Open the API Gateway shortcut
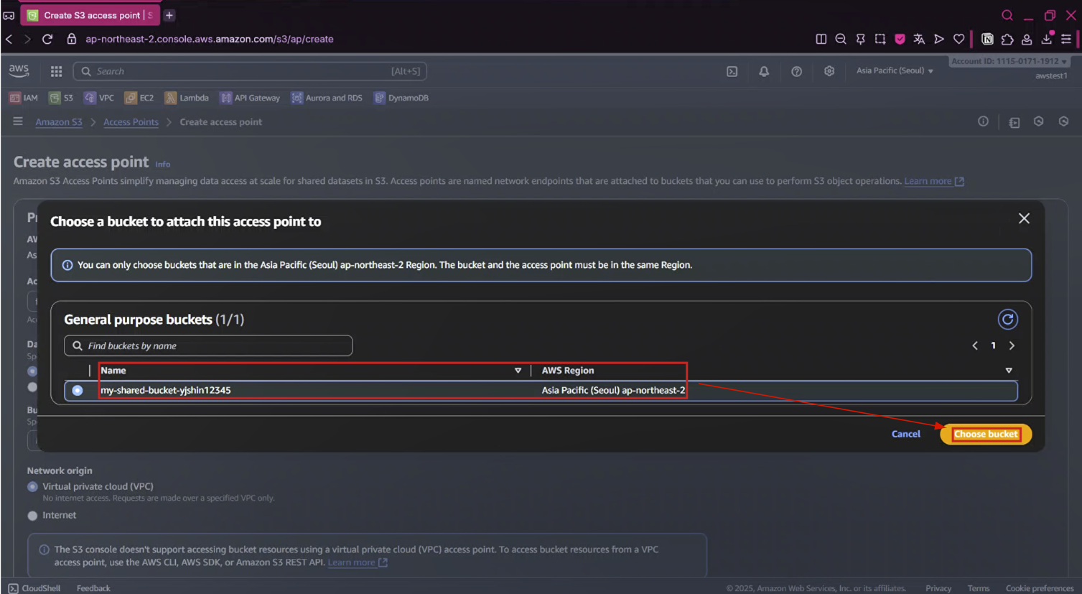This screenshot has height=594, width=1082. pos(250,98)
